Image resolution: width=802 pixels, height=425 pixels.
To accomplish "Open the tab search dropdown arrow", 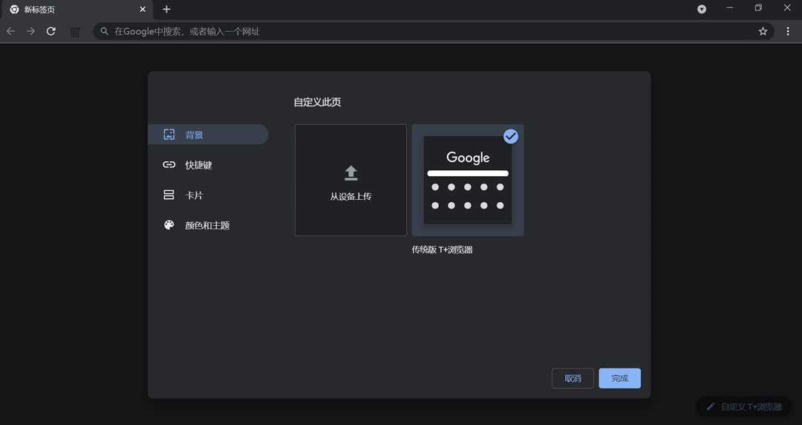I will [702, 9].
